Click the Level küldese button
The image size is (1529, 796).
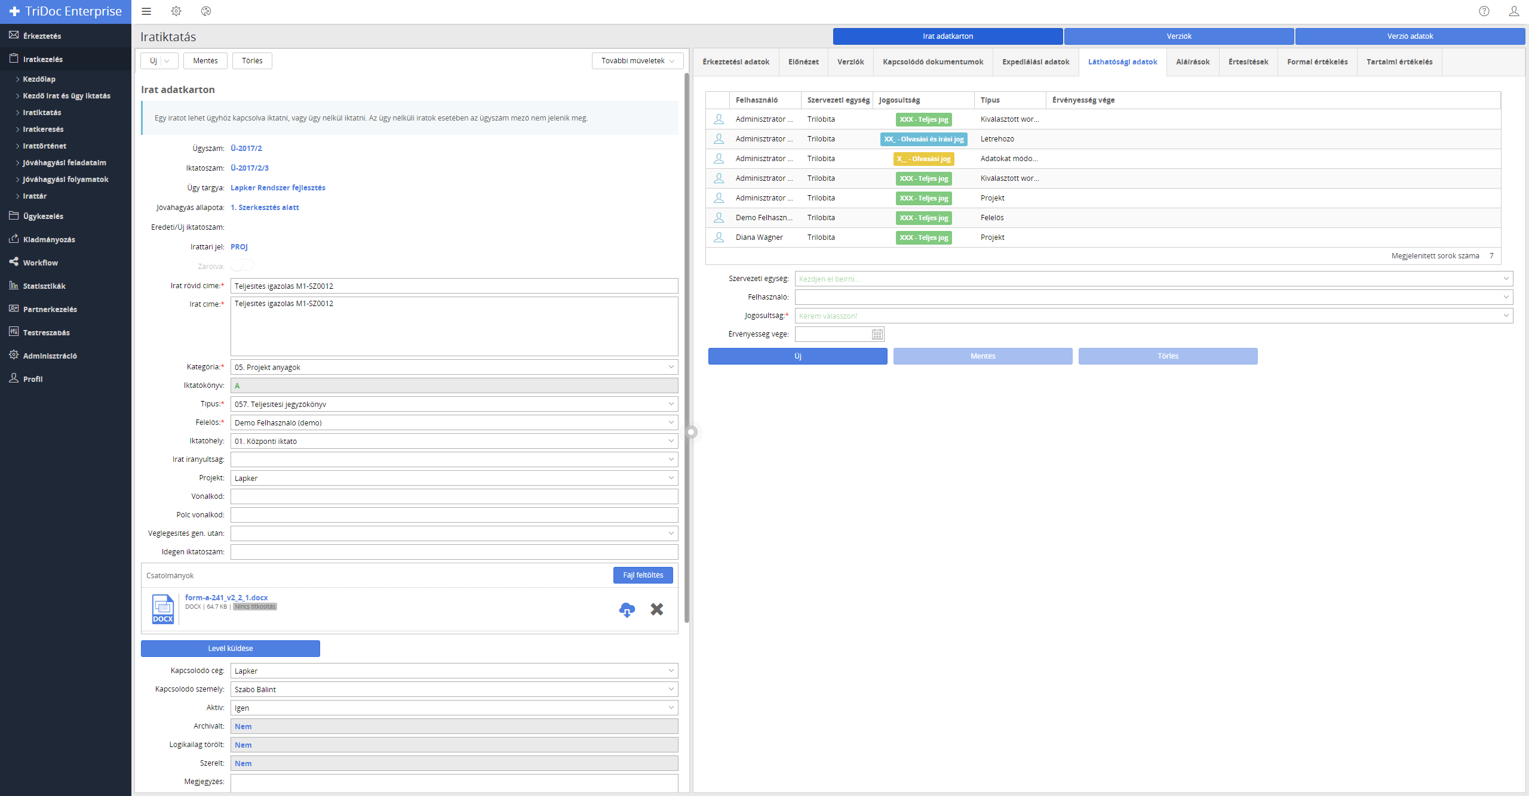click(x=230, y=649)
